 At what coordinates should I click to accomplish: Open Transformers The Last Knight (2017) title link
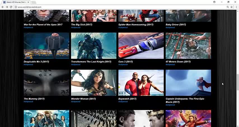pyautogui.click(x=91, y=62)
